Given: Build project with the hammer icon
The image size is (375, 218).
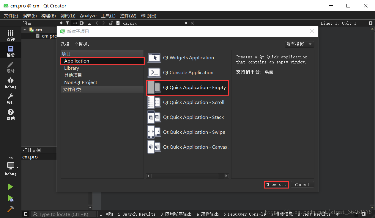Looking at the screenshot, I should [x=11, y=209].
